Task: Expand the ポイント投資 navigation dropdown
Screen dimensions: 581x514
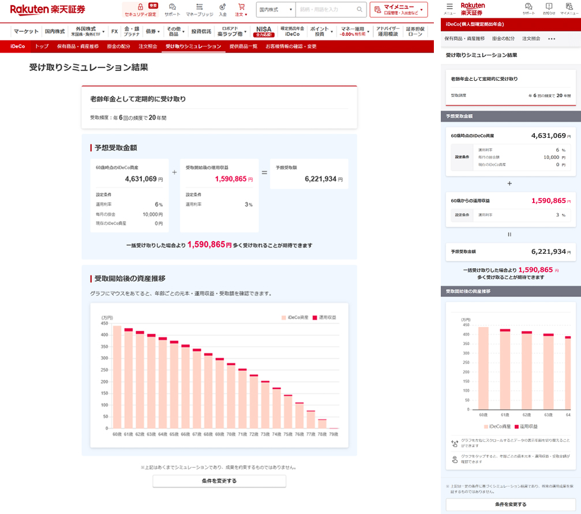Action: [x=321, y=32]
